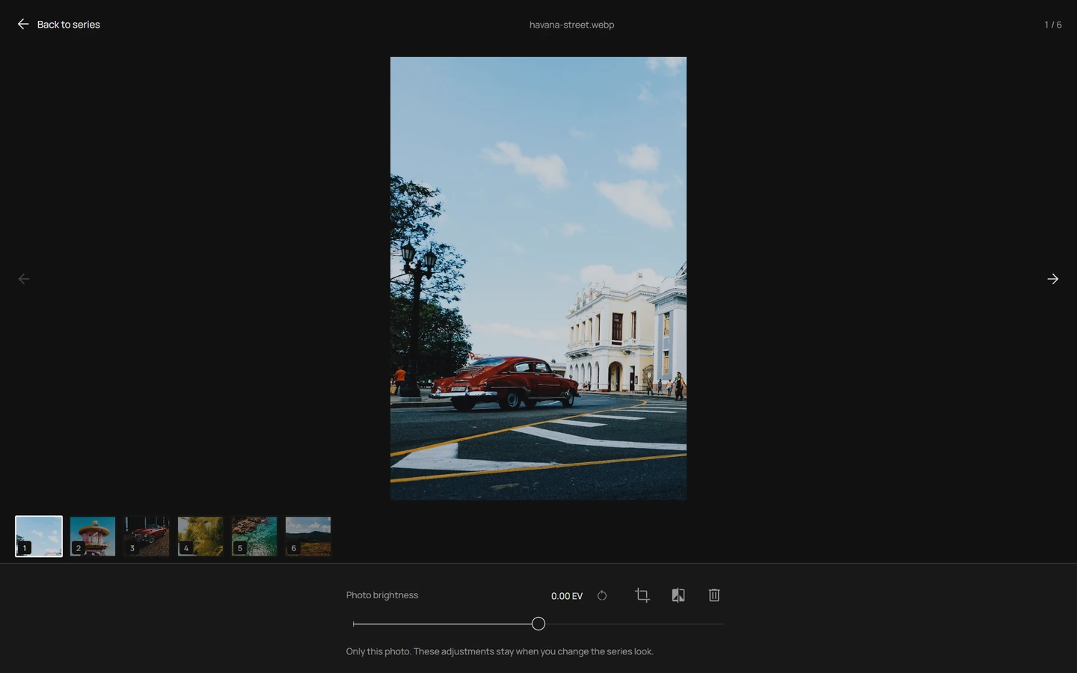Screen dimensions: 1077x673
Task: Reset brightness with the circular reset icon
Action: (602, 596)
